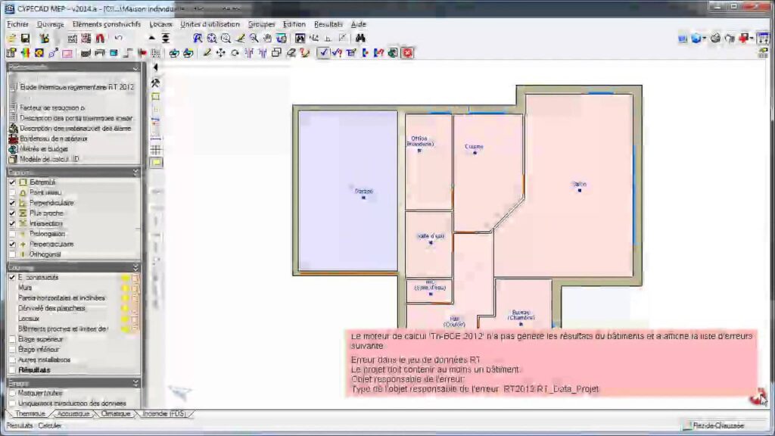Collapse the snap options panel chevron

click(x=135, y=173)
